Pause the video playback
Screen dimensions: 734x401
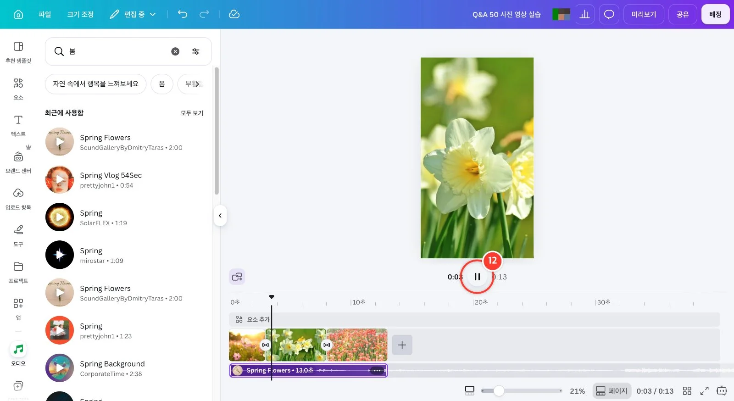pos(477,277)
